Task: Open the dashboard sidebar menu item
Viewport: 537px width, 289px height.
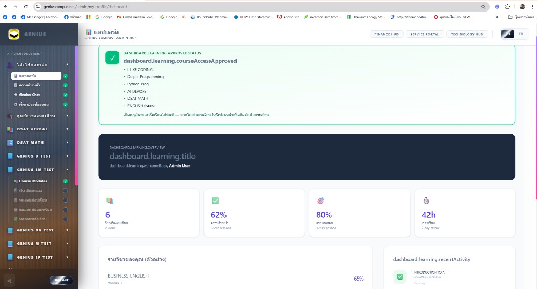Action: [36, 76]
